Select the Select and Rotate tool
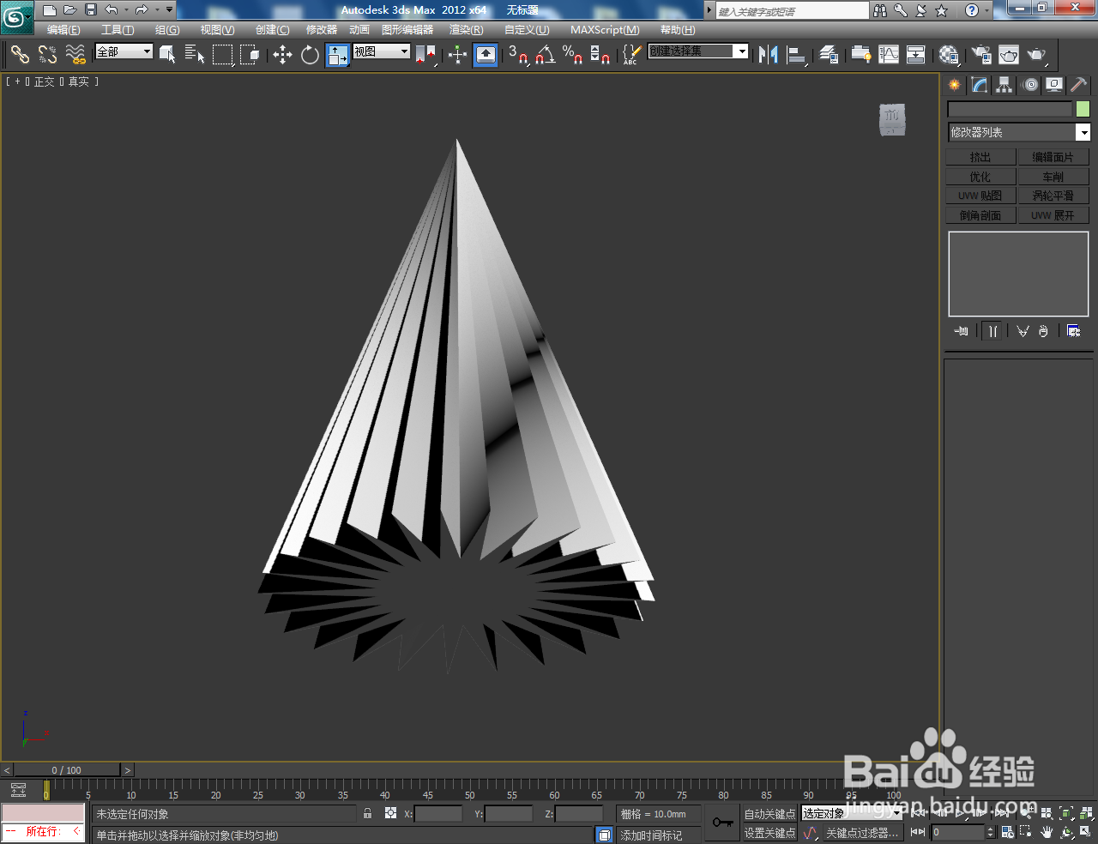 click(309, 55)
